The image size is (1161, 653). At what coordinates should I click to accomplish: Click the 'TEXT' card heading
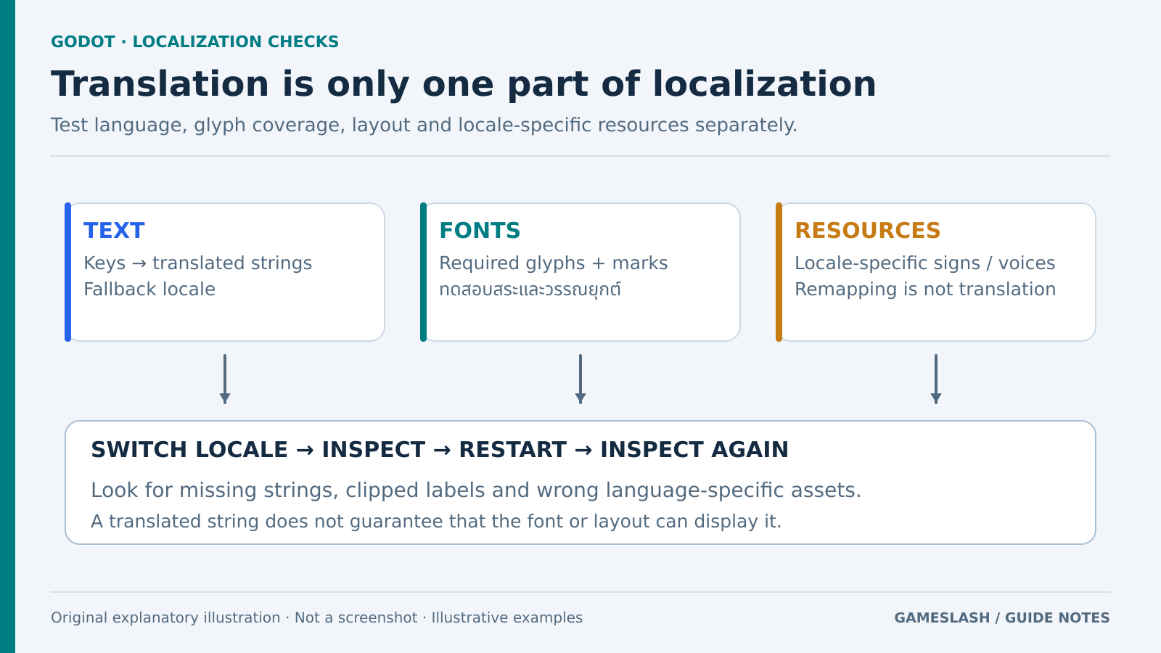click(114, 231)
